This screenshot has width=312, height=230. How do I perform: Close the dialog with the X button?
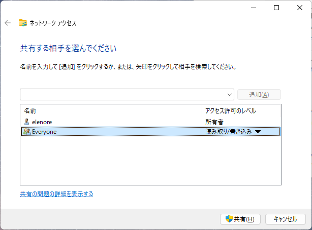click(x=299, y=8)
